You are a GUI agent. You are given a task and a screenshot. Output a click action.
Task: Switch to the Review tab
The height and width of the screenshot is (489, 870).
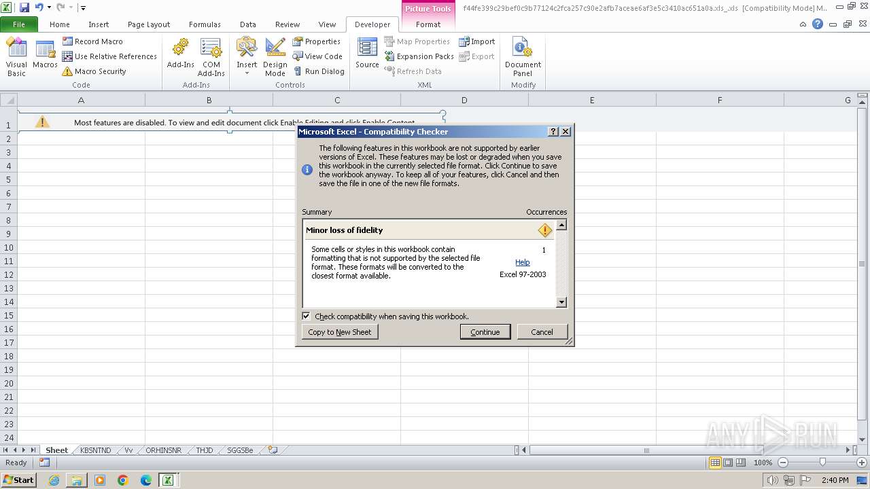pos(288,24)
